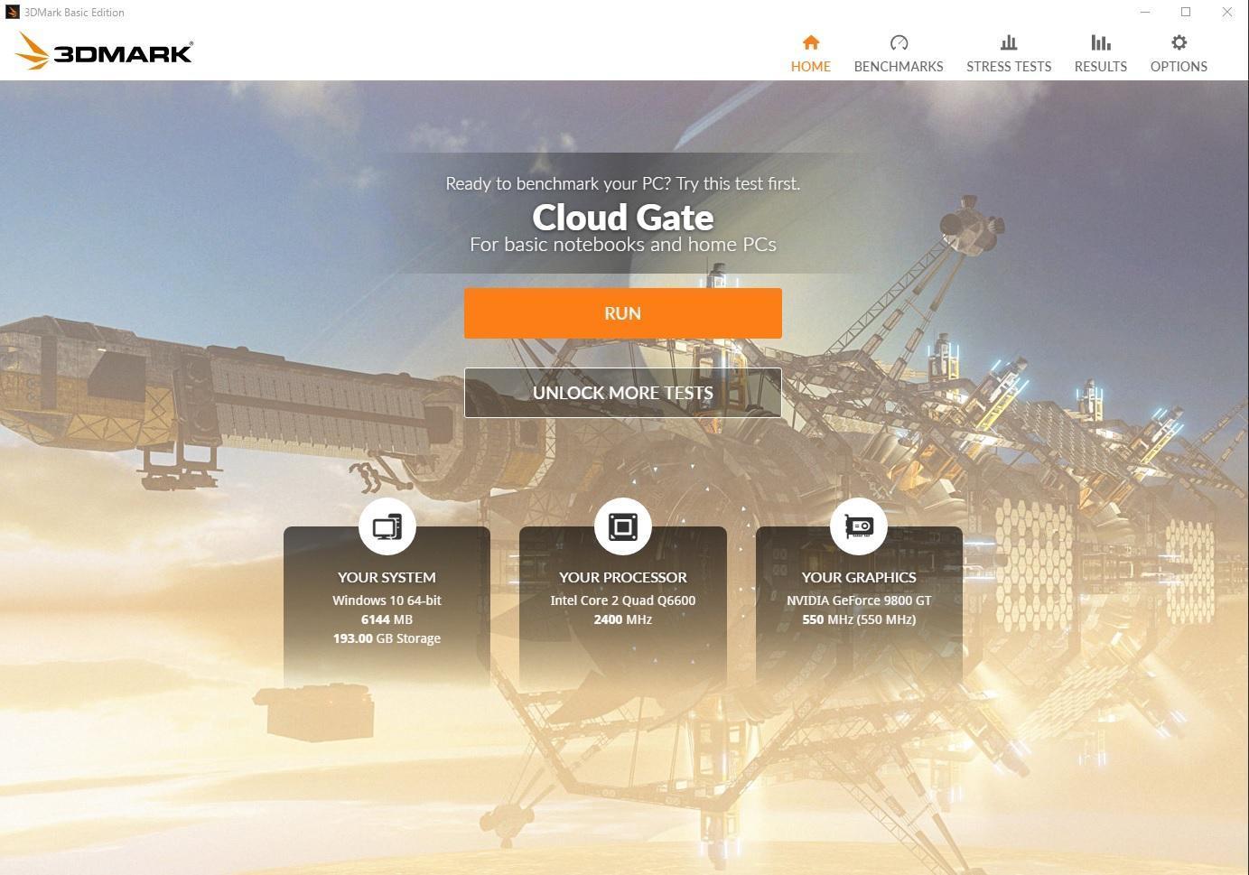Screen dimensions: 1249x875
Task: Click the '6144 MB' memory value
Action: point(387,619)
